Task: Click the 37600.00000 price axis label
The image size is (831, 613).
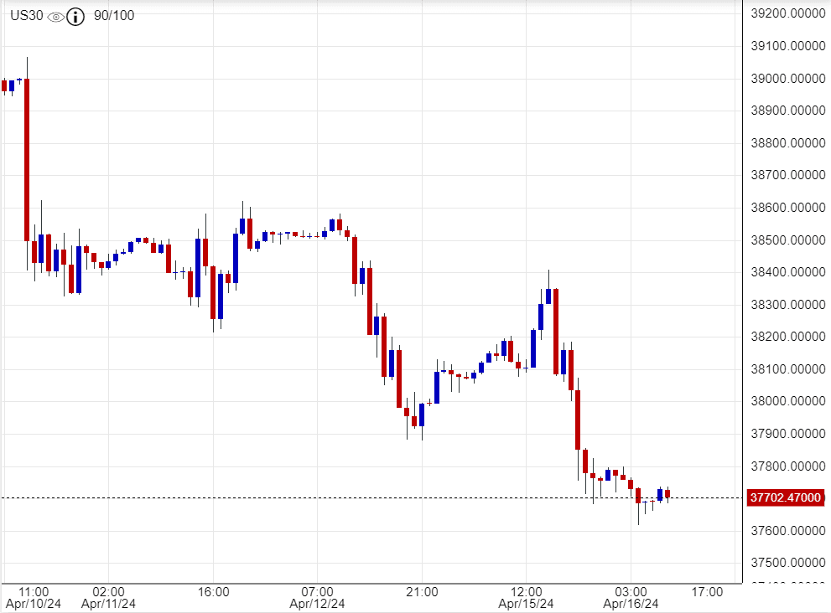Action: tap(786, 530)
